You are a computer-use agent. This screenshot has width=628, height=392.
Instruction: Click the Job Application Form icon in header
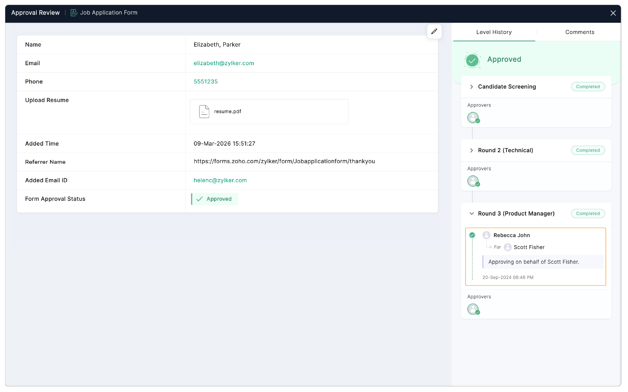click(x=74, y=13)
